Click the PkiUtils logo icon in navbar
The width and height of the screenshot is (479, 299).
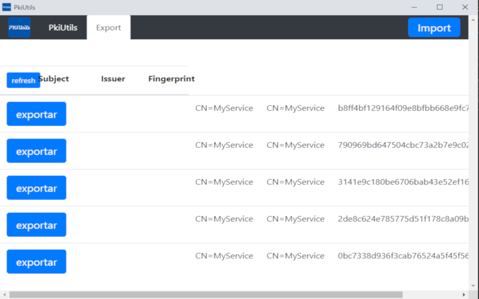coord(19,27)
